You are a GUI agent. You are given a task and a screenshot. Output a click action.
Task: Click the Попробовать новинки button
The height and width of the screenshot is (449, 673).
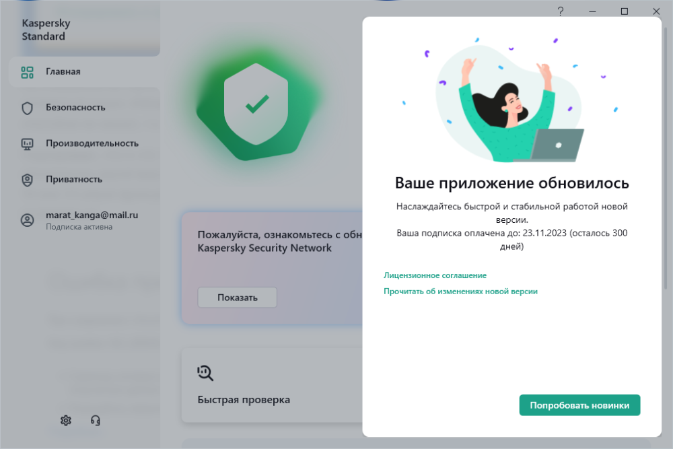pos(579,405)
